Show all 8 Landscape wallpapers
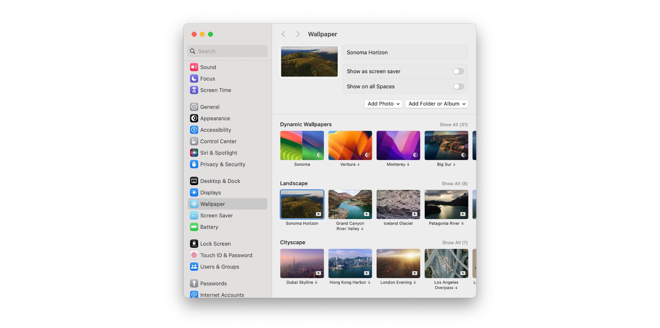The height and width of the screenshot is (328, 660). pos(455,184)
